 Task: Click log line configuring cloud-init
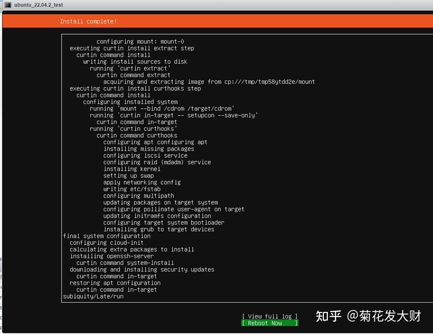pyautogui.click(x=106, y=243)
